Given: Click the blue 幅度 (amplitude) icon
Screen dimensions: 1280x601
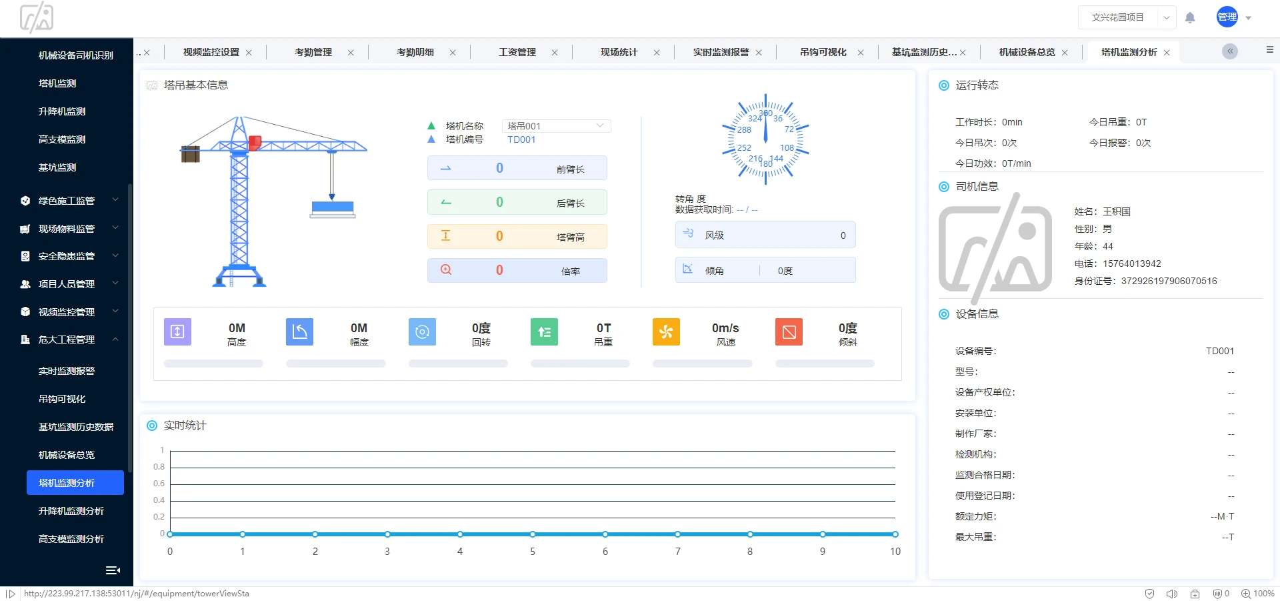Looking at the screenshot, I should (x=299, y=332).
